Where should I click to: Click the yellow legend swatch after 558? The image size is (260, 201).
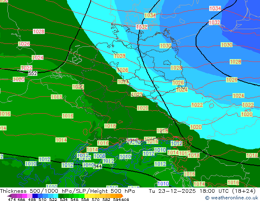pos(87,196)
